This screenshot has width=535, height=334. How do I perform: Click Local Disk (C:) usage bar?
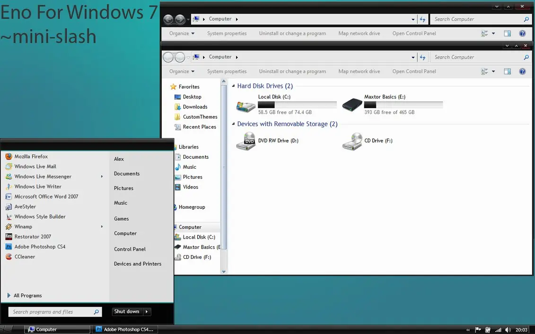(297, 105)
